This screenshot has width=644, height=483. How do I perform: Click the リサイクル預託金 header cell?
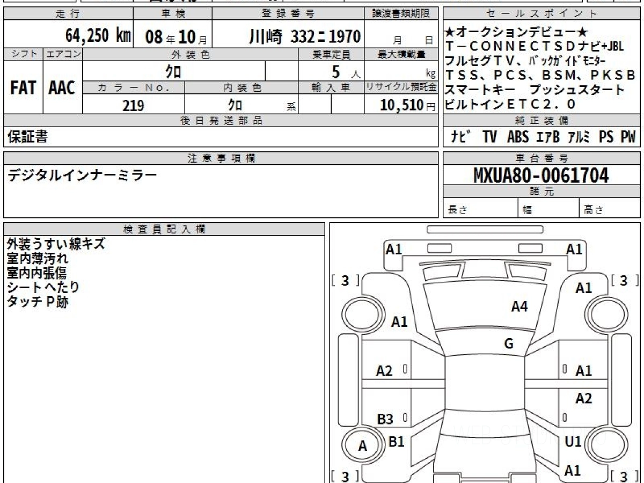click(401, 87)
